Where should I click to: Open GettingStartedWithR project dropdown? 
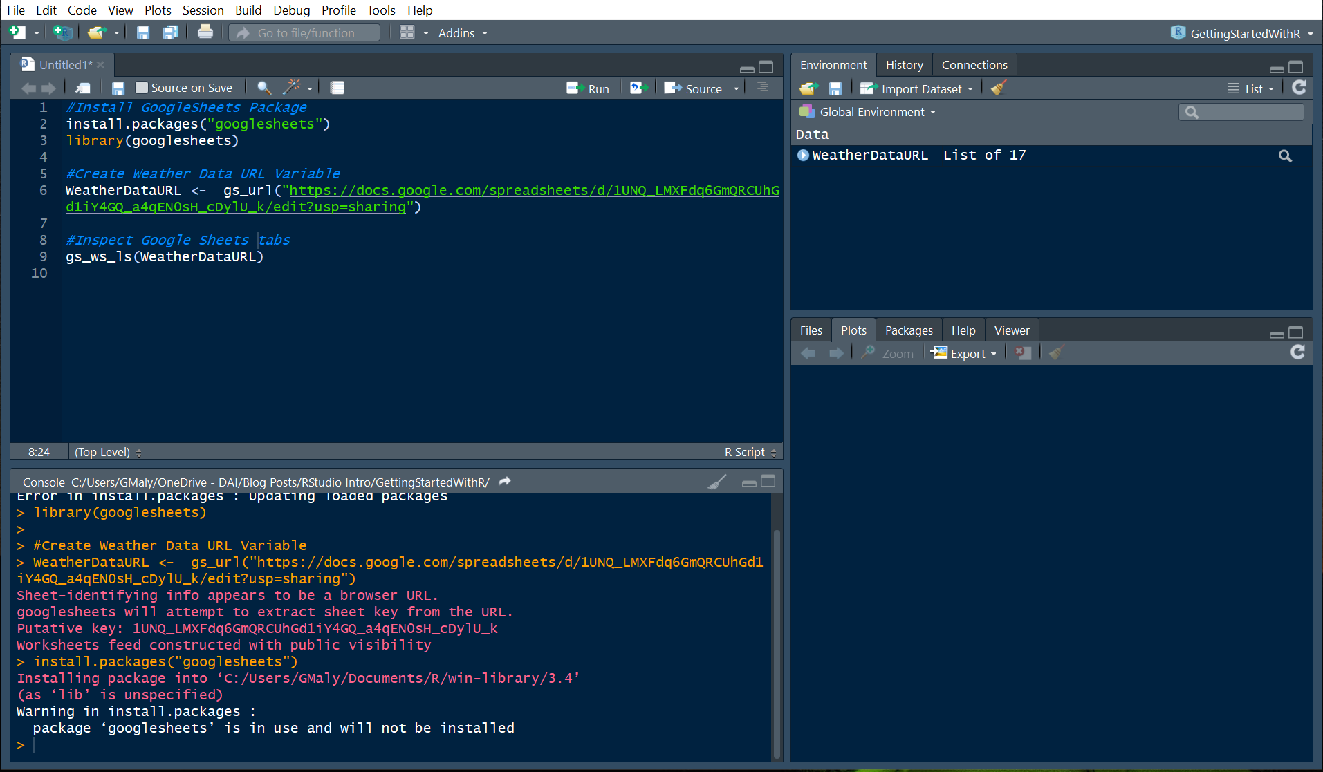pos(1242,33)
